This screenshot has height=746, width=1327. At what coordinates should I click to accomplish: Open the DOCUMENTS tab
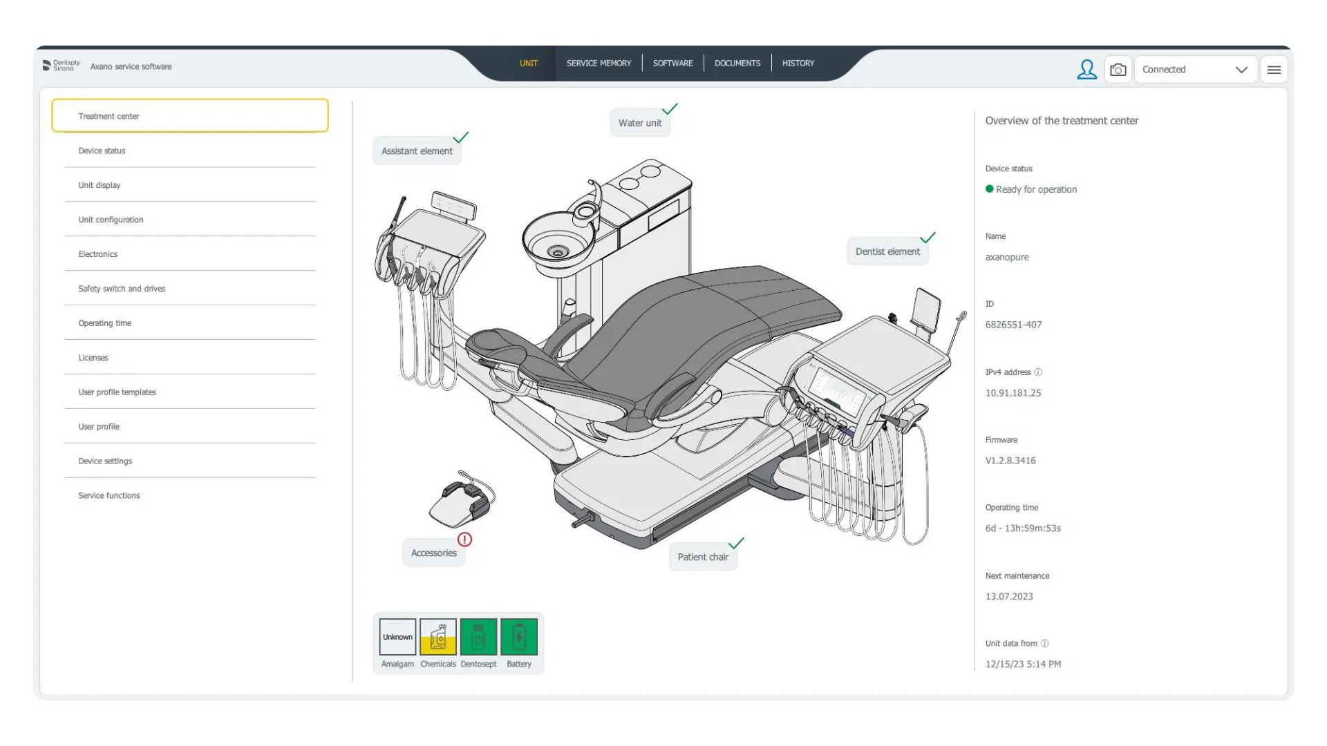coord(737,63)
